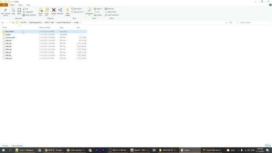Click the Forward navigation arrow
This screenshot has height=153, width=272.
pyautogui.click(x=7, y=23)
